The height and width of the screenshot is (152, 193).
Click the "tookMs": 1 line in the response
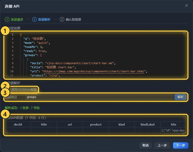33,47
